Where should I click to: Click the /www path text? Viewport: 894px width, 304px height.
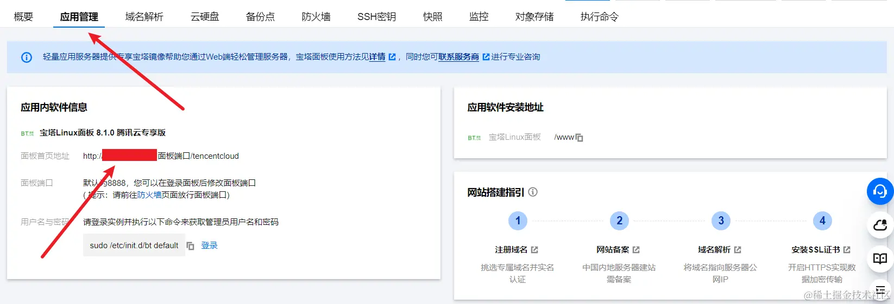[x=564, y=138]
